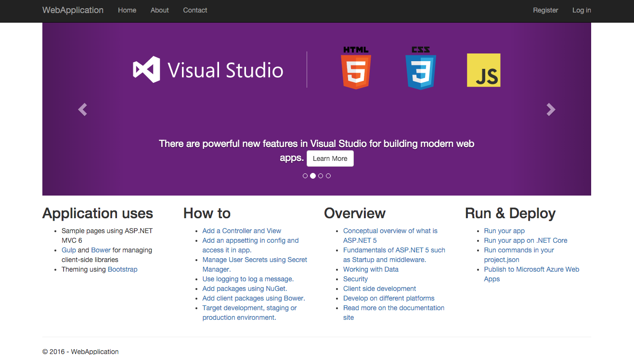Click the How to heading

(x=207, y=213)
